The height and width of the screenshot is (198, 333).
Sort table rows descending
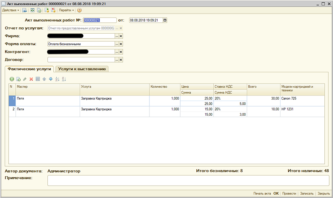(x=64, y=79)
